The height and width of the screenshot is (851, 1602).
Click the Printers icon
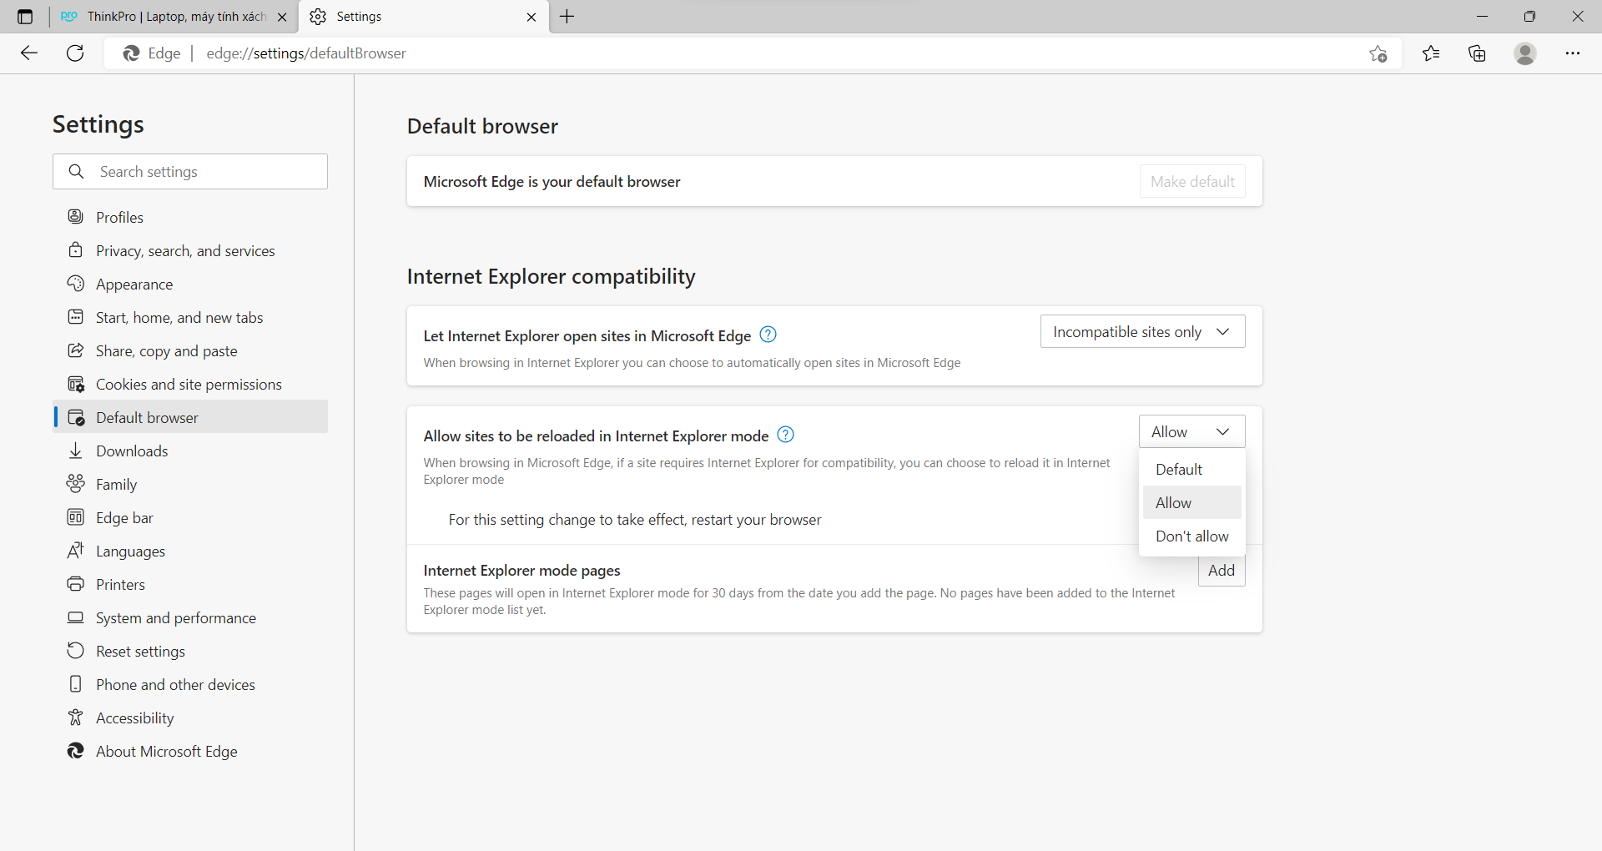[x=75, y=584]
